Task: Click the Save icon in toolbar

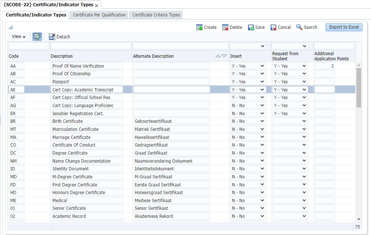Action: coord(251,27)
